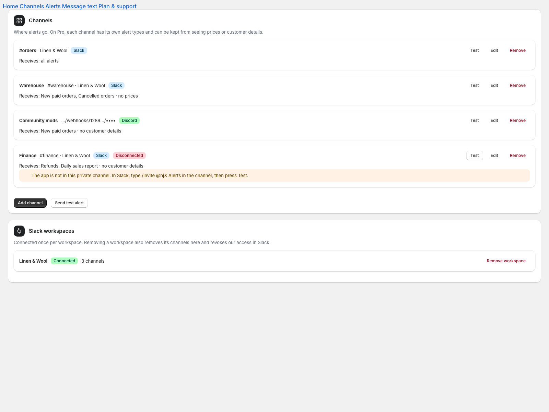Open the Home nav link
Screen dimensions: 549x412
[10, 6]
